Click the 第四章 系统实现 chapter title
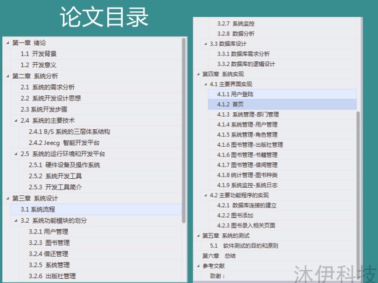This screenshot has width=378, height=283. tap(223, 74)
